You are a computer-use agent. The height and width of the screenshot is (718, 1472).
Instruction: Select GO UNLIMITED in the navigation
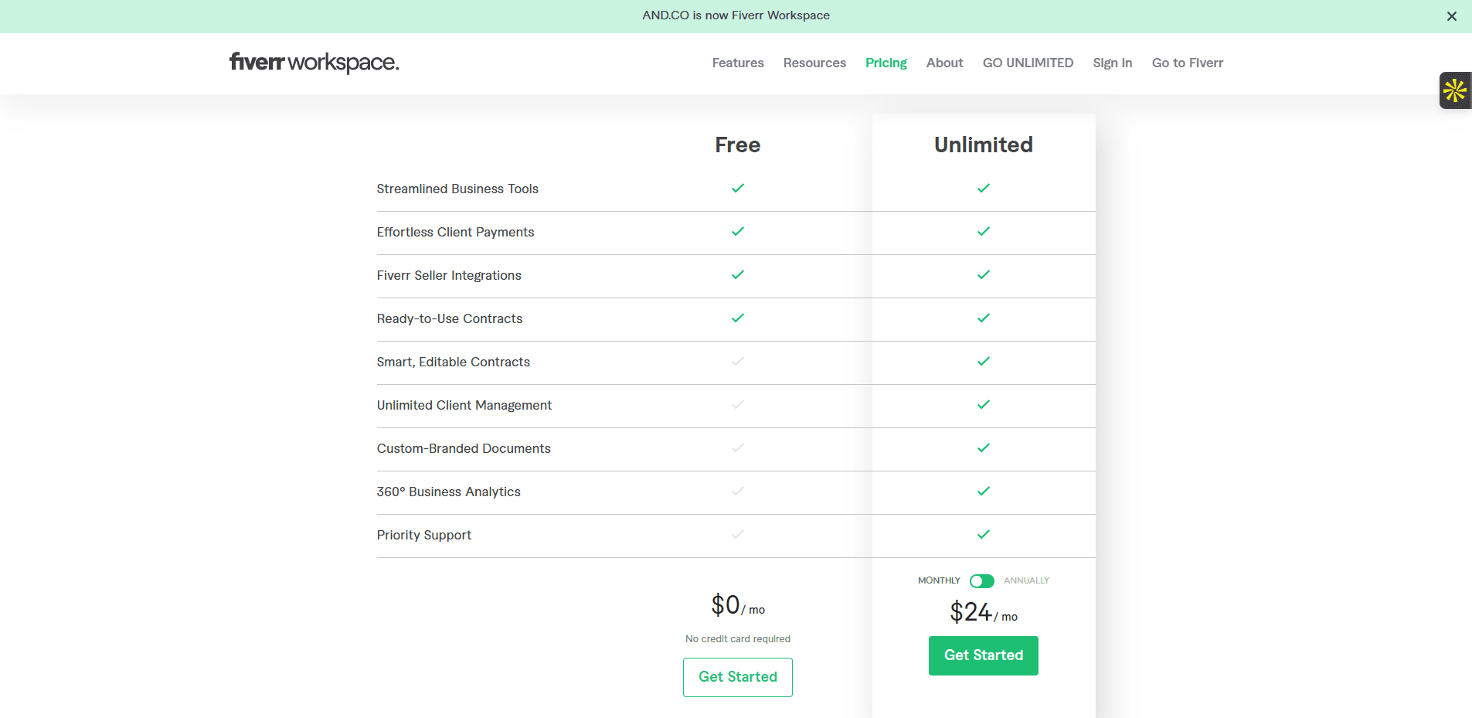click(1028, 63)
